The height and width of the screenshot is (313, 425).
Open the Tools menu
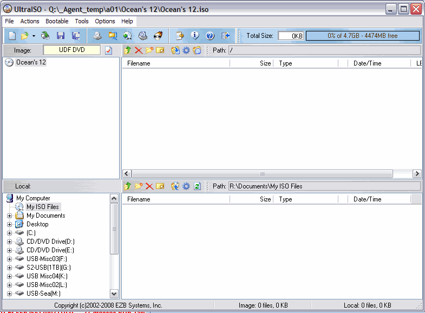pos(82,21)
